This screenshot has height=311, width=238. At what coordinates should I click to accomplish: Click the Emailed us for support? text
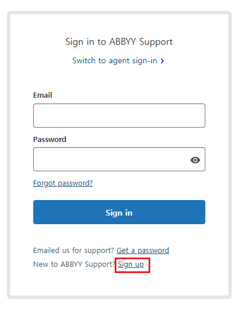coord(73,251)
